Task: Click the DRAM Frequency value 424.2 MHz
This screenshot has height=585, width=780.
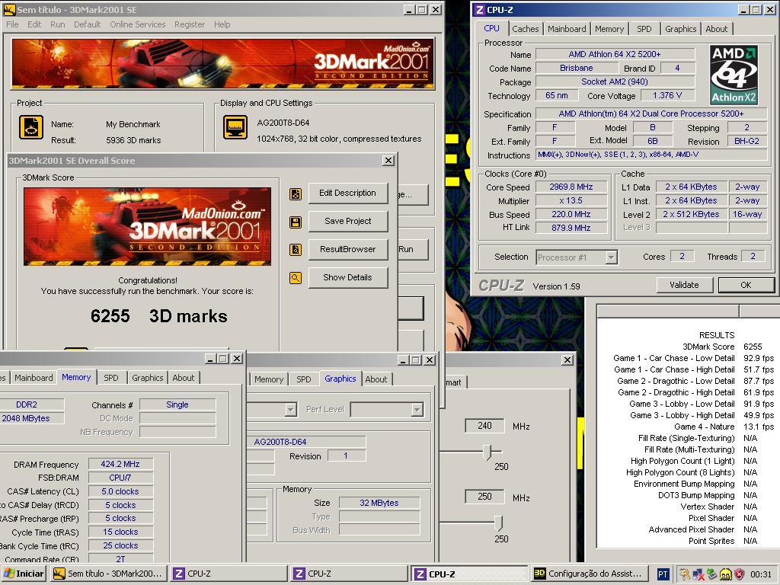Action: pyautogui.click(x=120, y=464)
